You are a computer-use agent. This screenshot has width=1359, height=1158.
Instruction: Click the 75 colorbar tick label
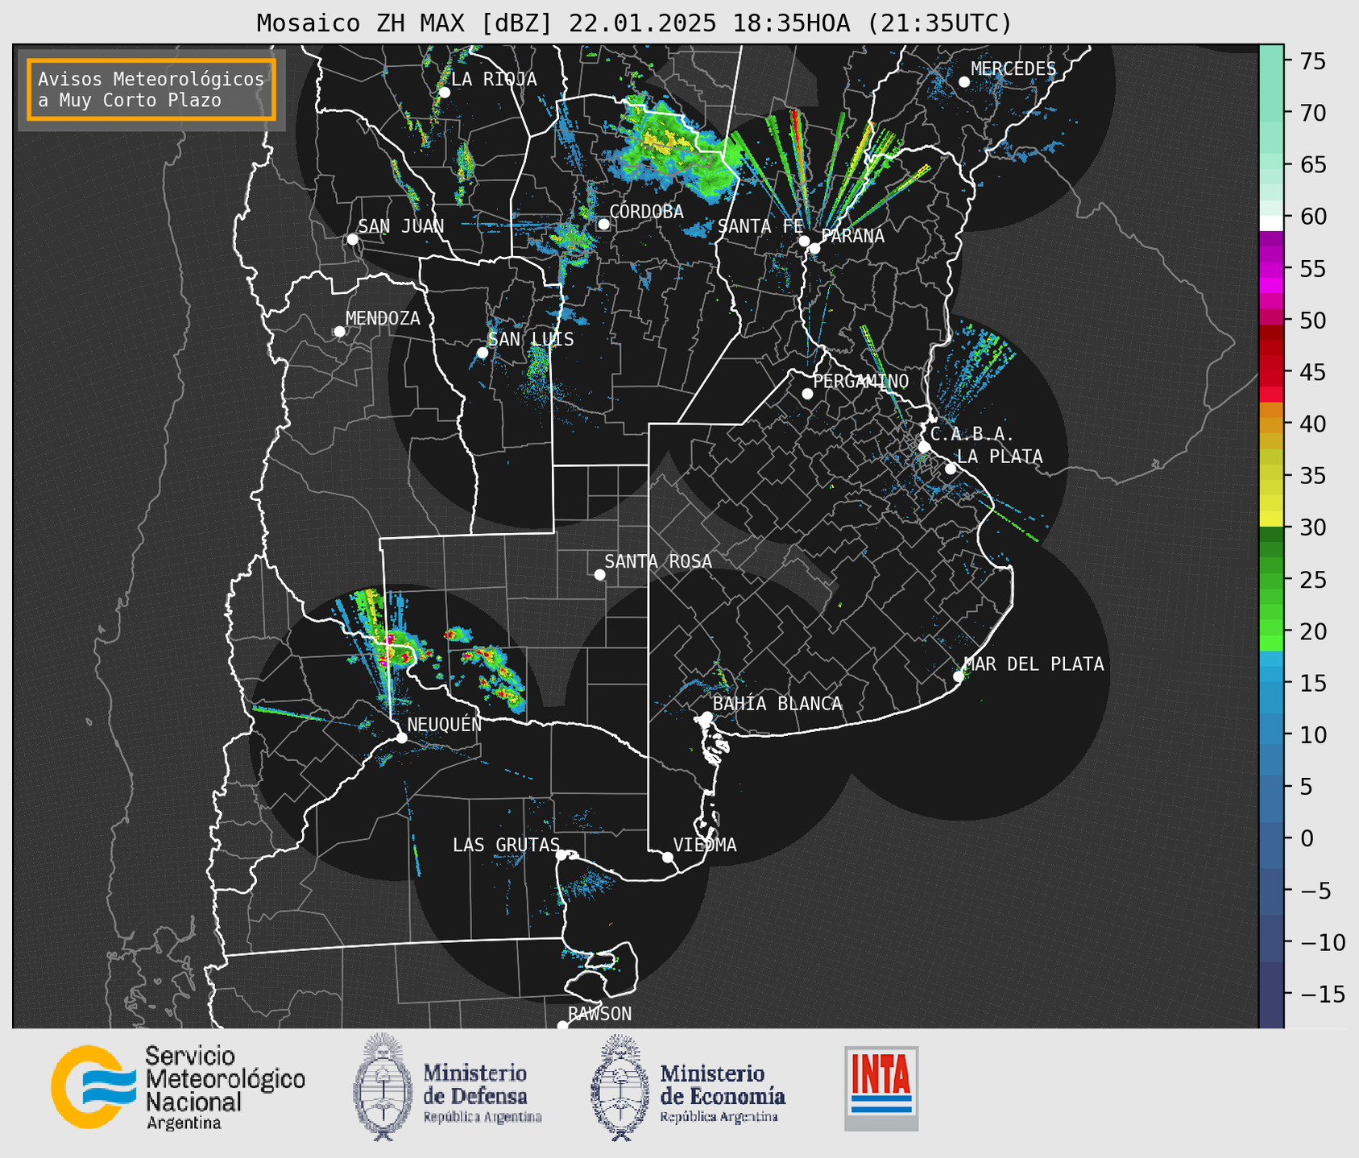[1312, 61]
